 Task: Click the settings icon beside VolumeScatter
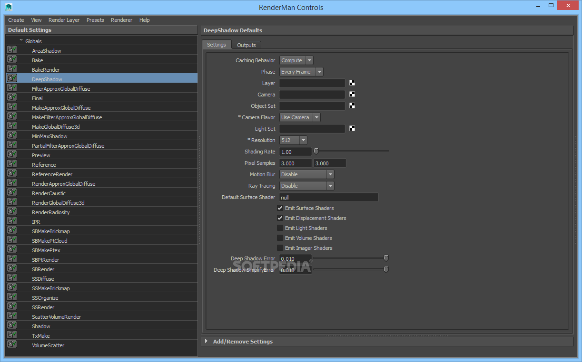coord(12,344)
